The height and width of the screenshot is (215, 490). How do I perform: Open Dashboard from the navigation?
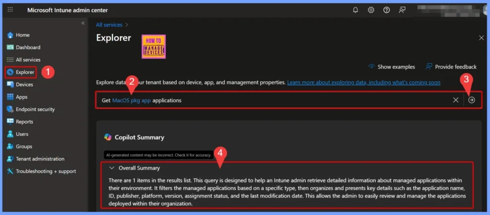tap(28, 47)
